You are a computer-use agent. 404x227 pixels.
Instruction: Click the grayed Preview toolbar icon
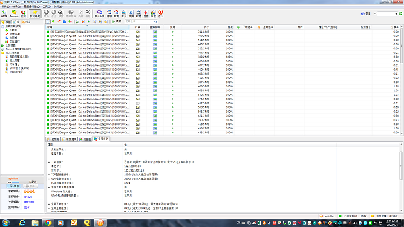pos(61,13)
